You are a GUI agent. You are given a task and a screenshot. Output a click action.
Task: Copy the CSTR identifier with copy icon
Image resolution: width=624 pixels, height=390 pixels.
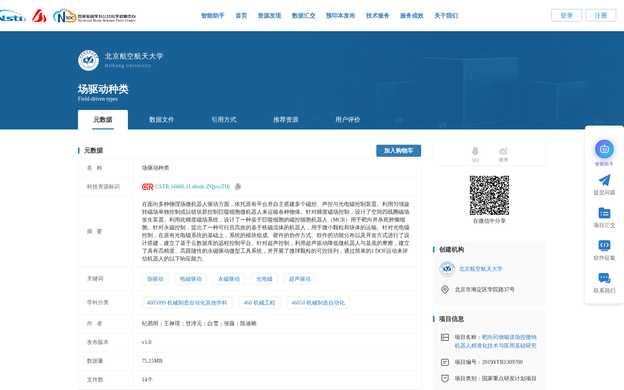tap(238, 187)
